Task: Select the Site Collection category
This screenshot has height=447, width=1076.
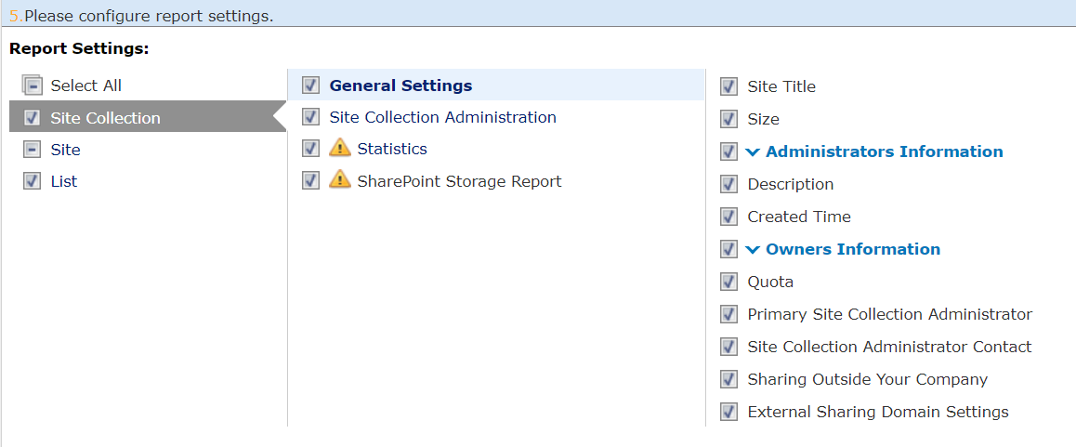Action: [x=148, y=118]
